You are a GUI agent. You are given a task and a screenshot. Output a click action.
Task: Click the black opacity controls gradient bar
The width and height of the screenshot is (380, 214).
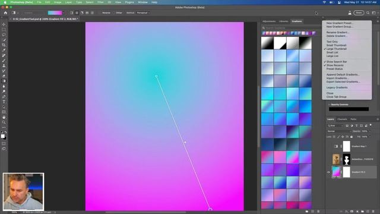click(x=349, y=109)
